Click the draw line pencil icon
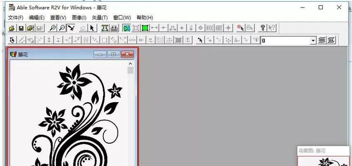The width and height of the screenshot is (352, 166). [x=22, y=40]
